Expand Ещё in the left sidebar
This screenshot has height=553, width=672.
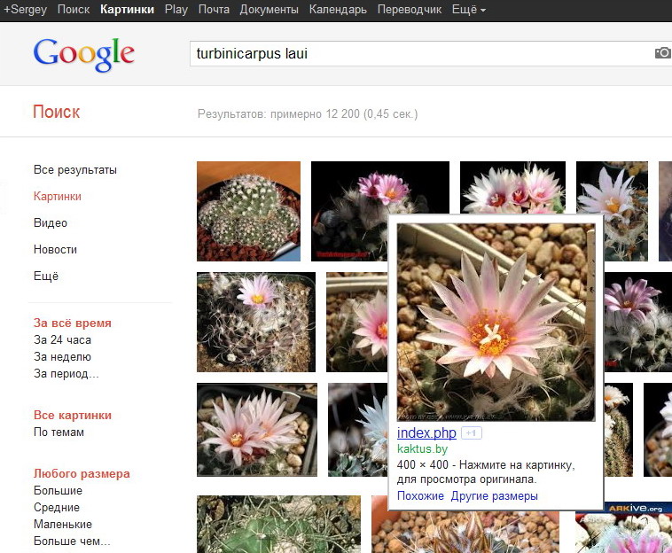point(46,276)
